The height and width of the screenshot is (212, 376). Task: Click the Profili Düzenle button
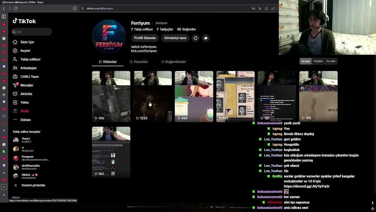tap(145, 38)
